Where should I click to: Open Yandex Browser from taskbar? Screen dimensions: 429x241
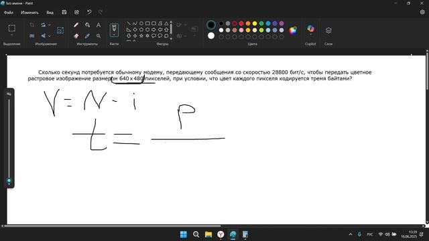click(x=221, y=234)
